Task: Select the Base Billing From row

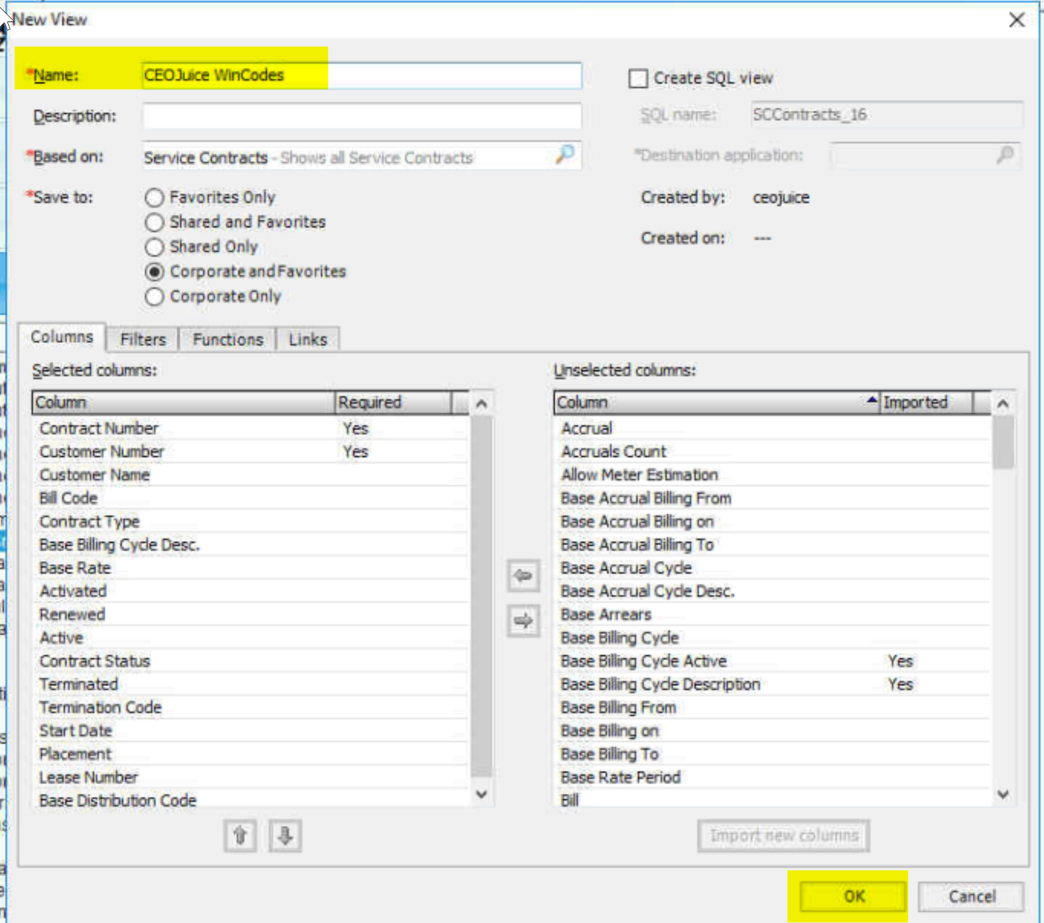Action: (772, 707)
